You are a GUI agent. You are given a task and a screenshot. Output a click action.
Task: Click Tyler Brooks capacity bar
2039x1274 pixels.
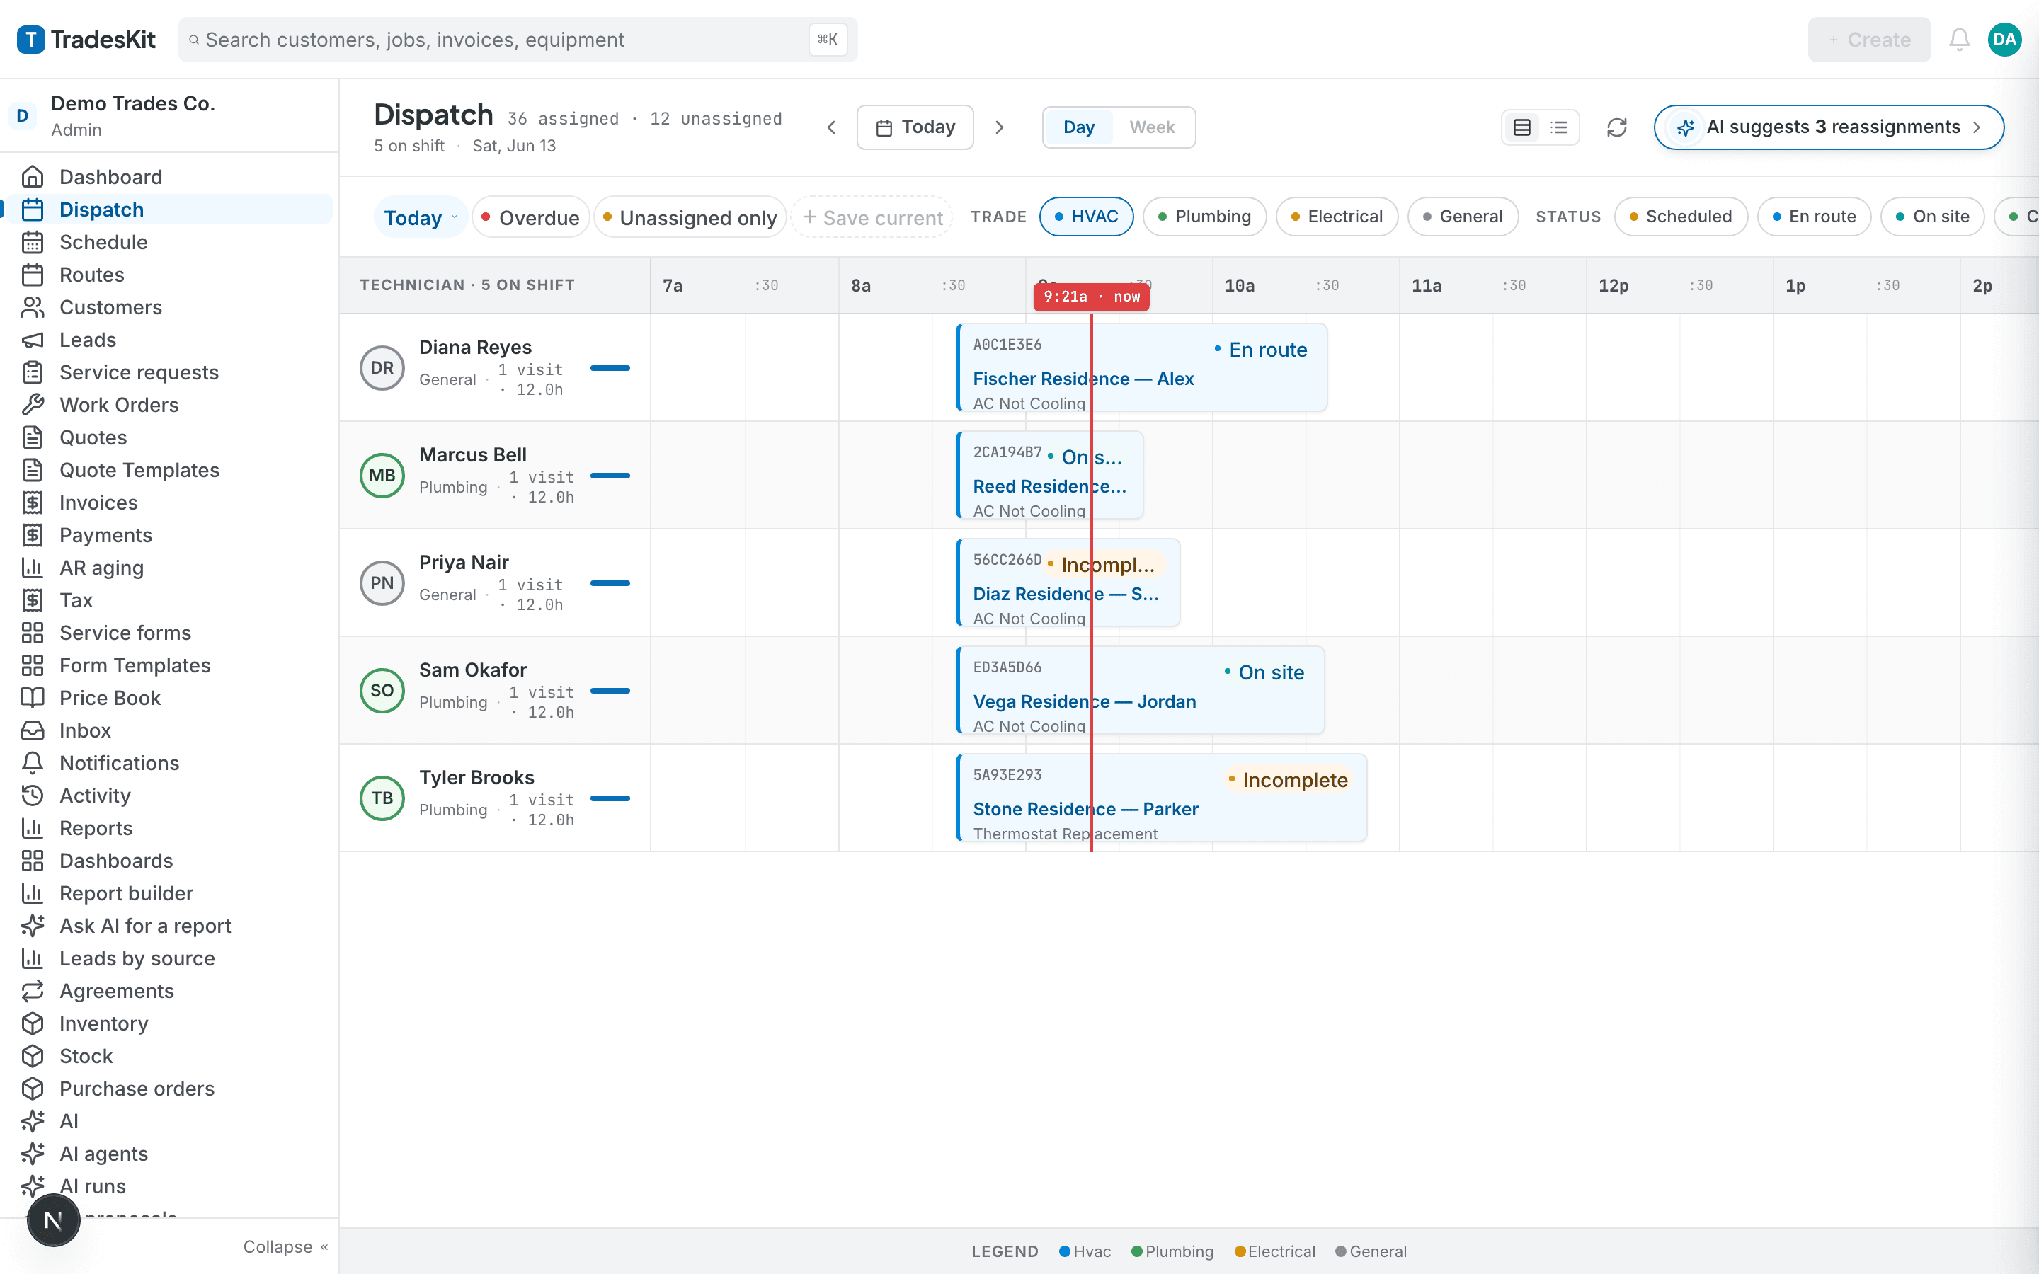pos(610,799)
